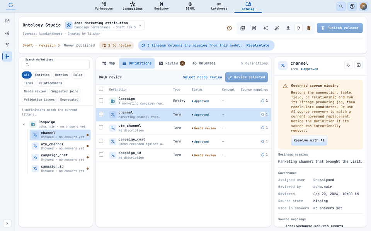
Task: Filter definitions by the Metrics chip
Action: pos(61,75)
